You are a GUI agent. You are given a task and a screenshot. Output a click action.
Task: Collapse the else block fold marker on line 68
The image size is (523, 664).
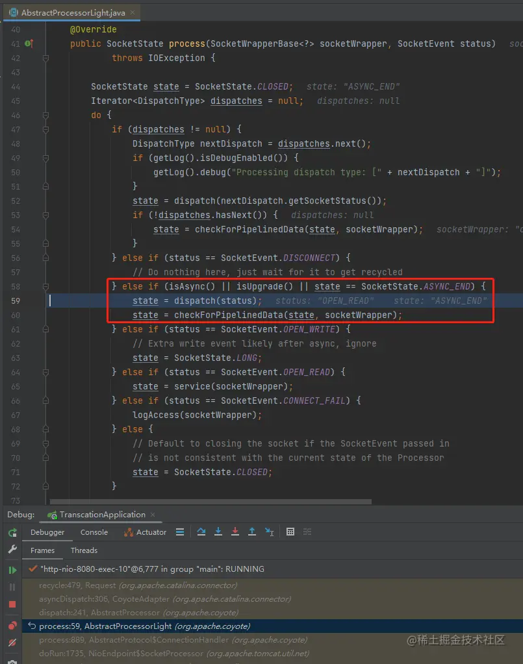click(x=45, y=430)
